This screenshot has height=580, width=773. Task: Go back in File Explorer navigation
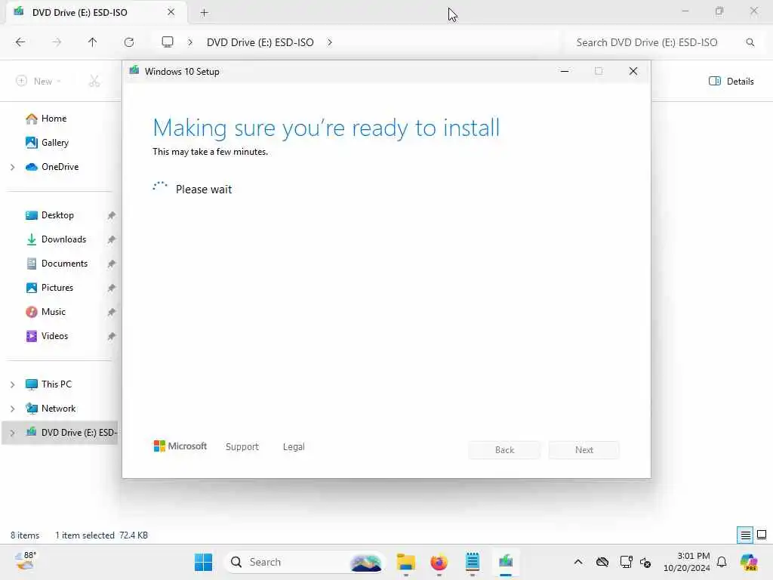(x=20, y=42)
